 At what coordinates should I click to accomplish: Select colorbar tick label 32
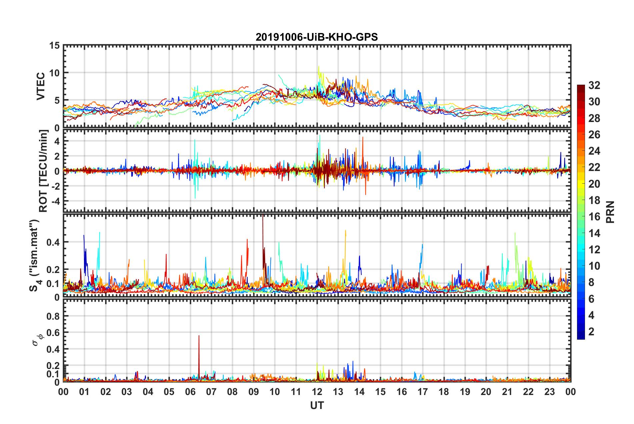click(594, 85)
